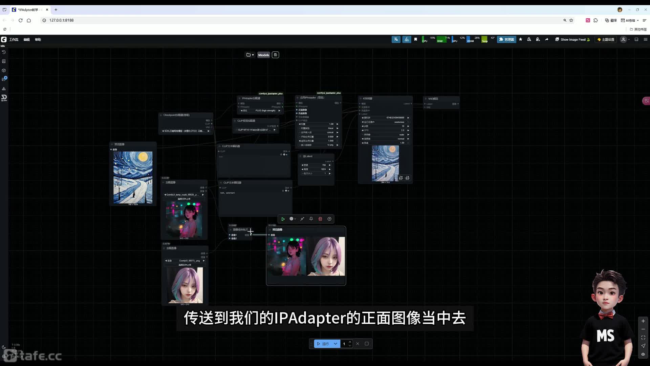This screenshot has width=650, height=366.
Task: Click the bookmark icon in top toolbar
Action: 416,40
